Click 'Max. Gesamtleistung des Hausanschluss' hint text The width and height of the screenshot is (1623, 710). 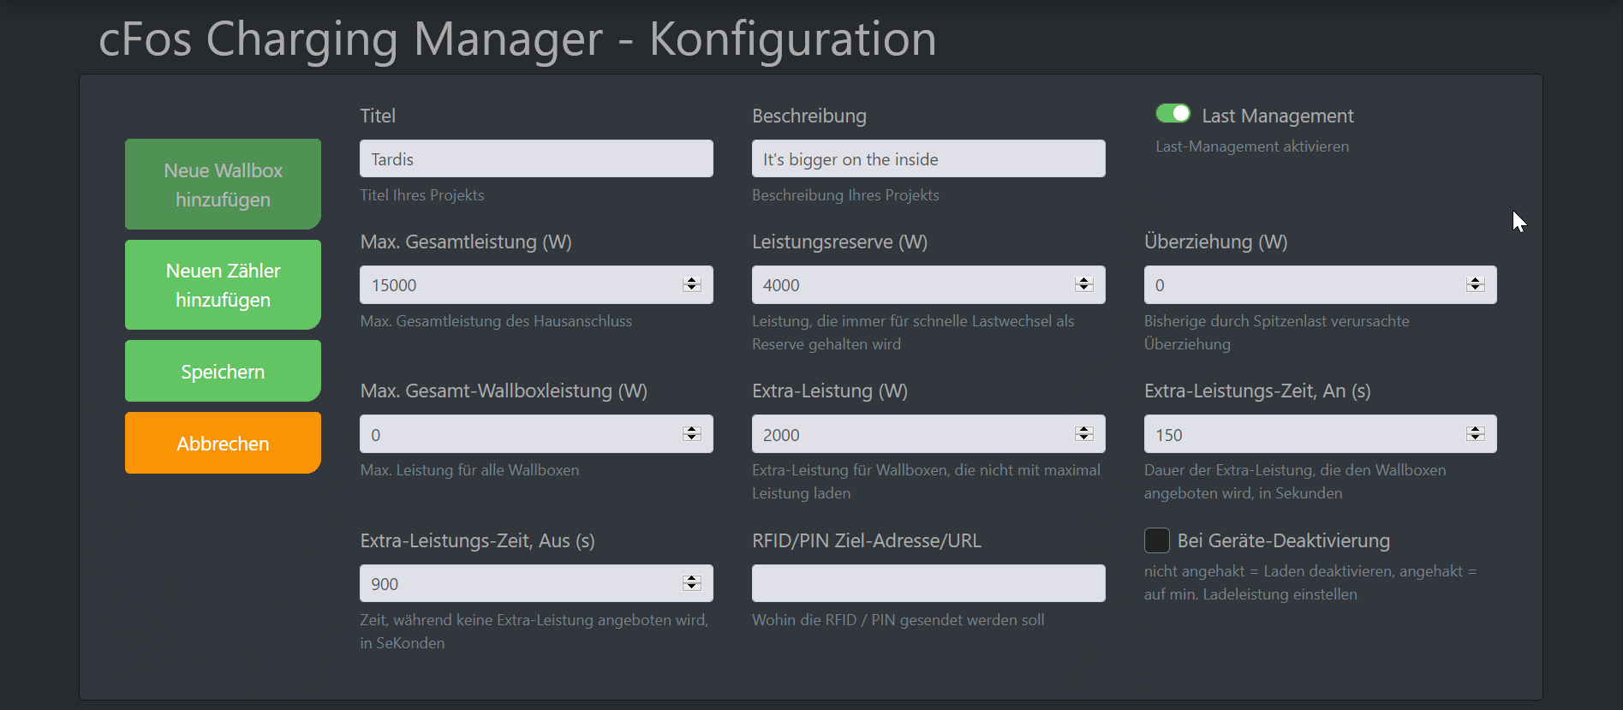coord(496,321)
